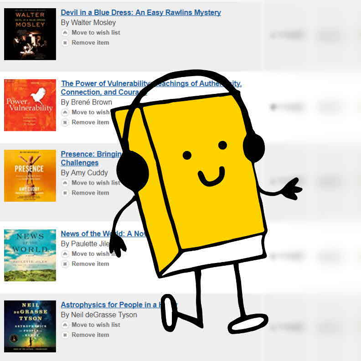Click Remove item text for Astrophysics book
361x361 pixels.
(x=91, y=335)
